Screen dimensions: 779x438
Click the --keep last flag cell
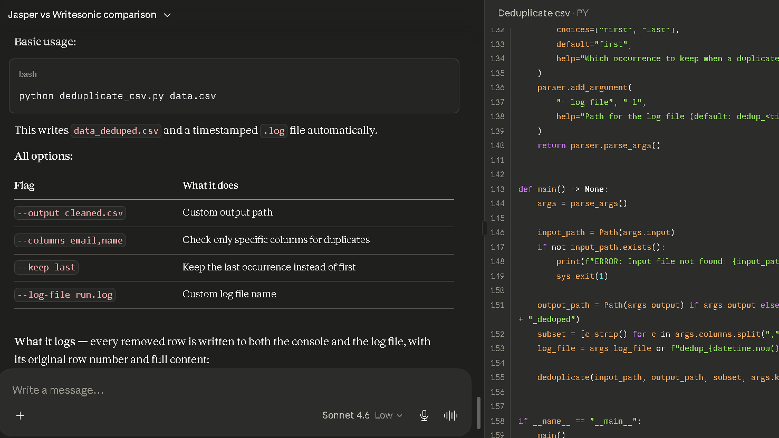tap(46, 267)
